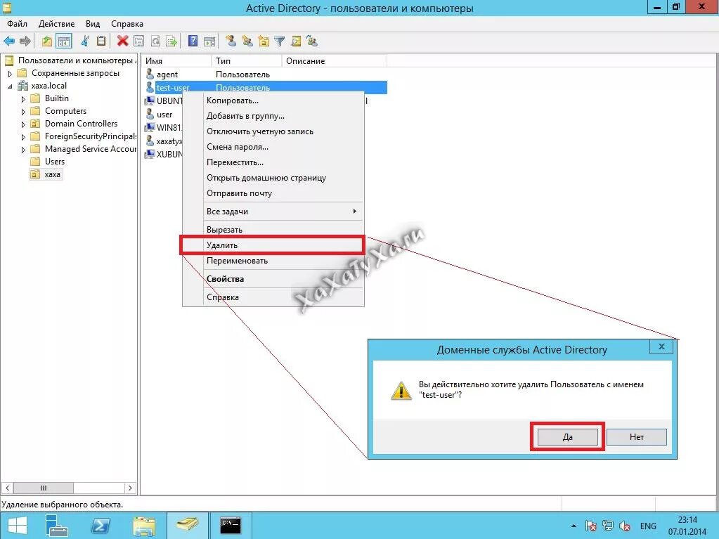Choose Переместить... in context menu

coord(273,162)
